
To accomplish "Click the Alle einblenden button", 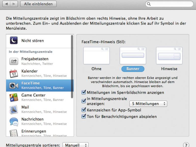I will [38, 4].
